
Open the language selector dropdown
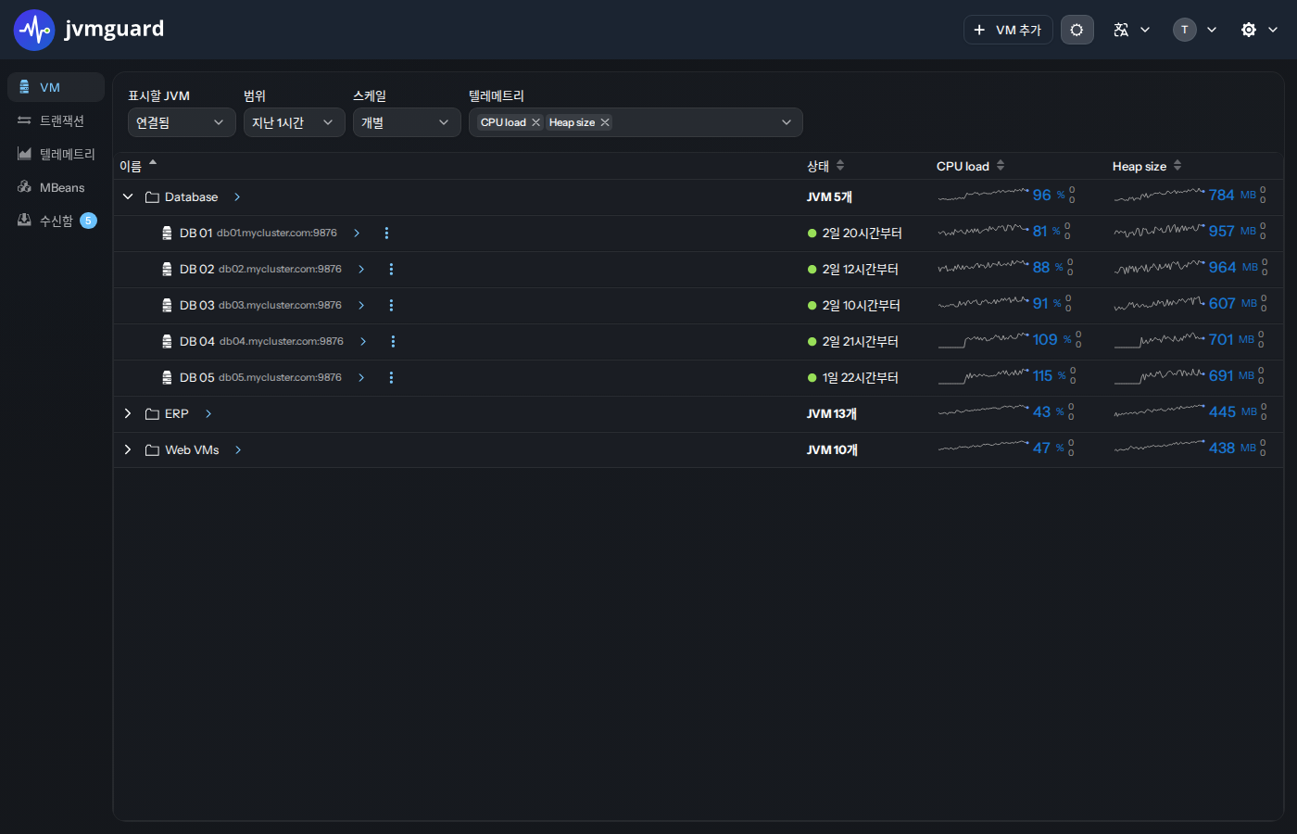point(1131,30)
